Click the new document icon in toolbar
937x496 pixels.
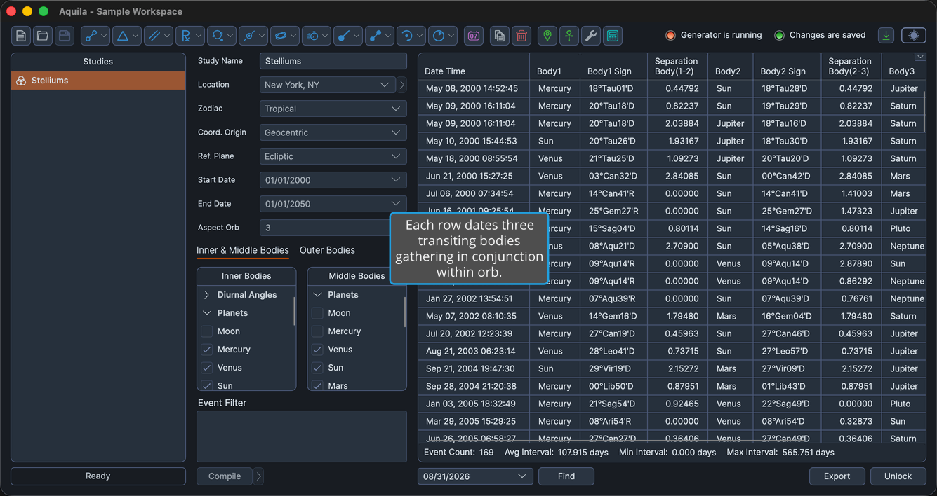(x=21, y=36)
